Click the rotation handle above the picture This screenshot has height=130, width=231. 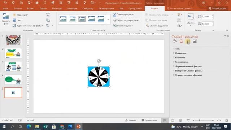99,61
